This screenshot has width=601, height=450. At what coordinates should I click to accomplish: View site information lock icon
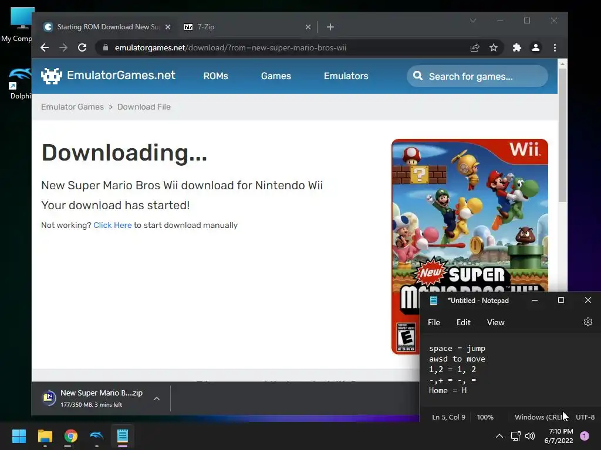pyautogui.click(x=106, y=47)
